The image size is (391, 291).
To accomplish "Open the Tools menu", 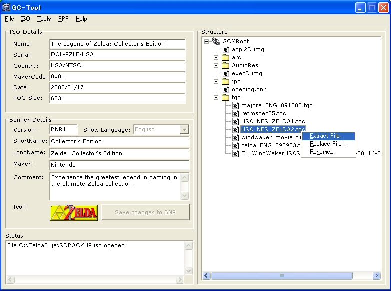I will tap(44, 19).
